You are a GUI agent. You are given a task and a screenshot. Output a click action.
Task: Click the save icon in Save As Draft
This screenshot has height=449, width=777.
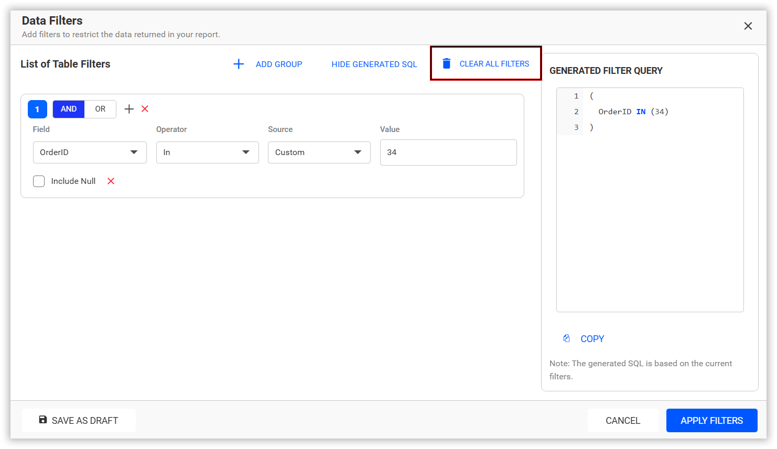(43, 420)
